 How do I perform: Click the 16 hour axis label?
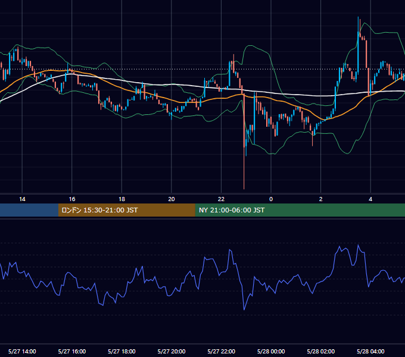tap(72, 199)
